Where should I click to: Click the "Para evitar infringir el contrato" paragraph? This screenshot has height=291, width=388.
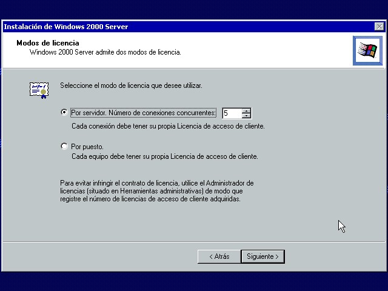click(157, 191)
